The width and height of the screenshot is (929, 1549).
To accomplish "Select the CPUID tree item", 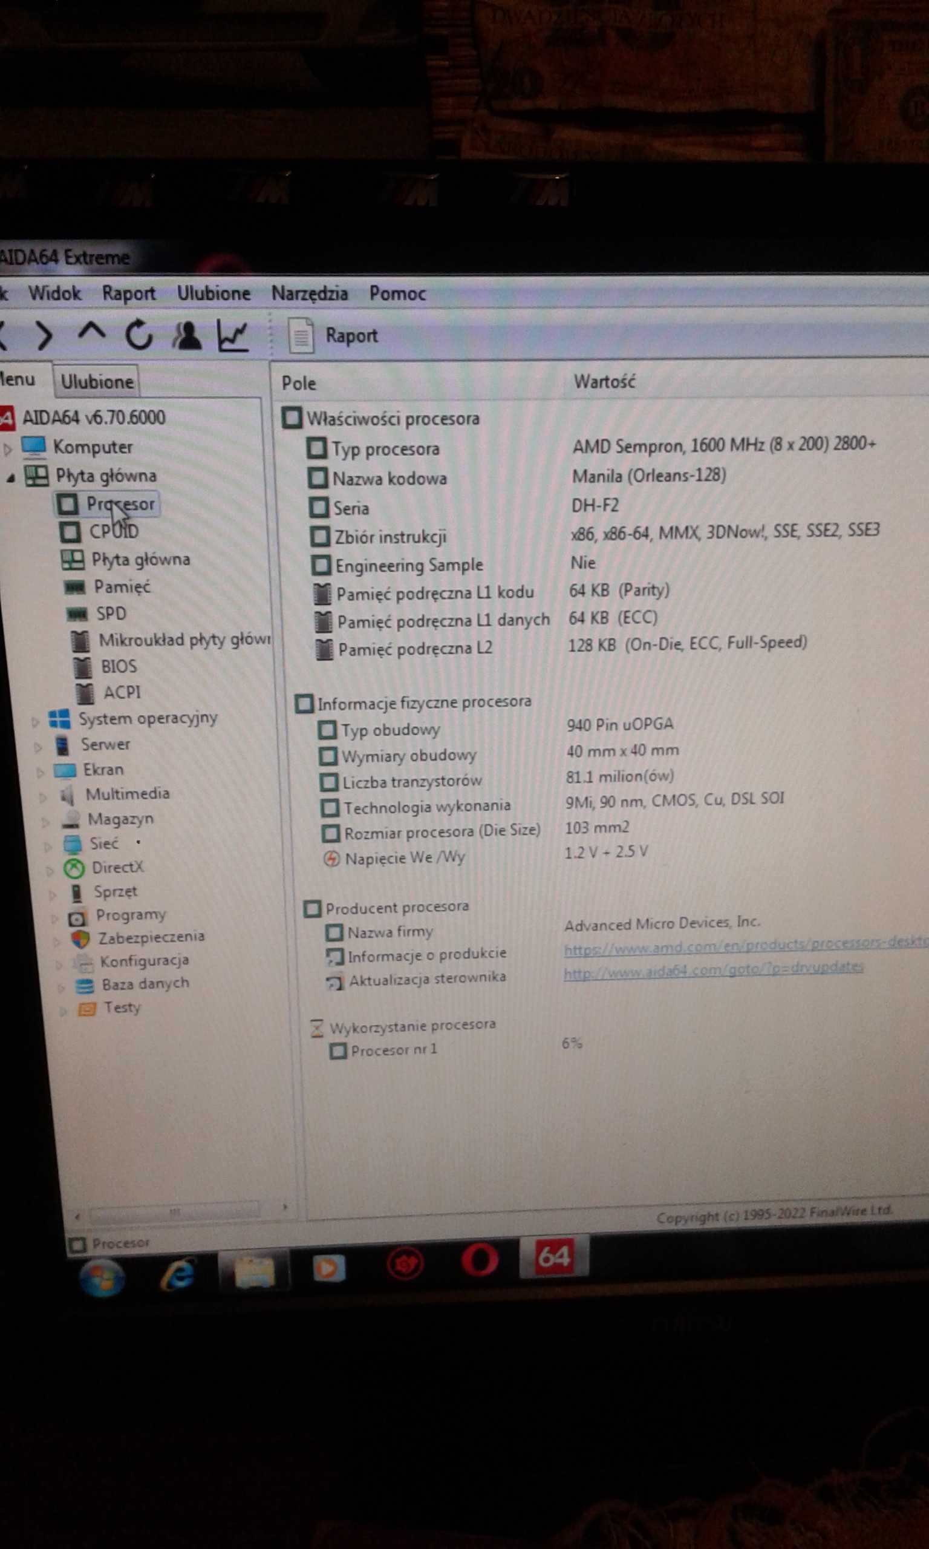I will point(100,532).
